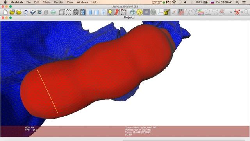Toggle selected face rendering icon
The height and width of the screenshot is (141, 250).
(123, 12)
